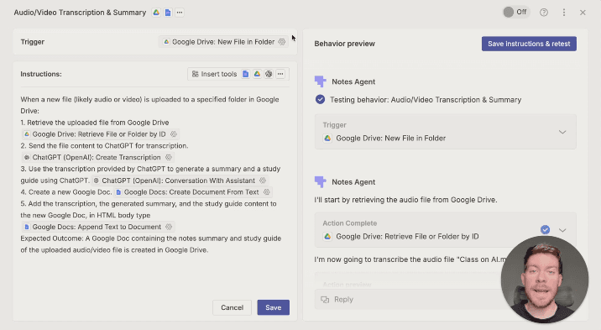Click the presenter webcam video bubble
Screen dimensions: 601x330
point(544,280)
